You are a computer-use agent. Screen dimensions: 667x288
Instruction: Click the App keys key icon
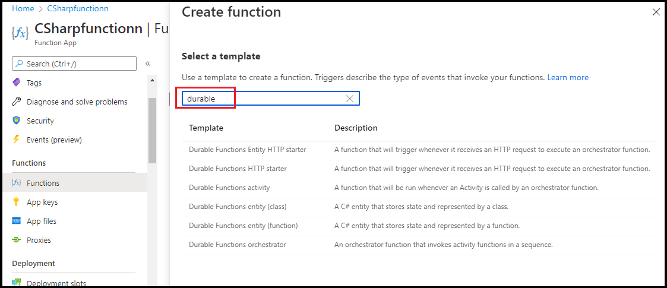pos(16,202)
